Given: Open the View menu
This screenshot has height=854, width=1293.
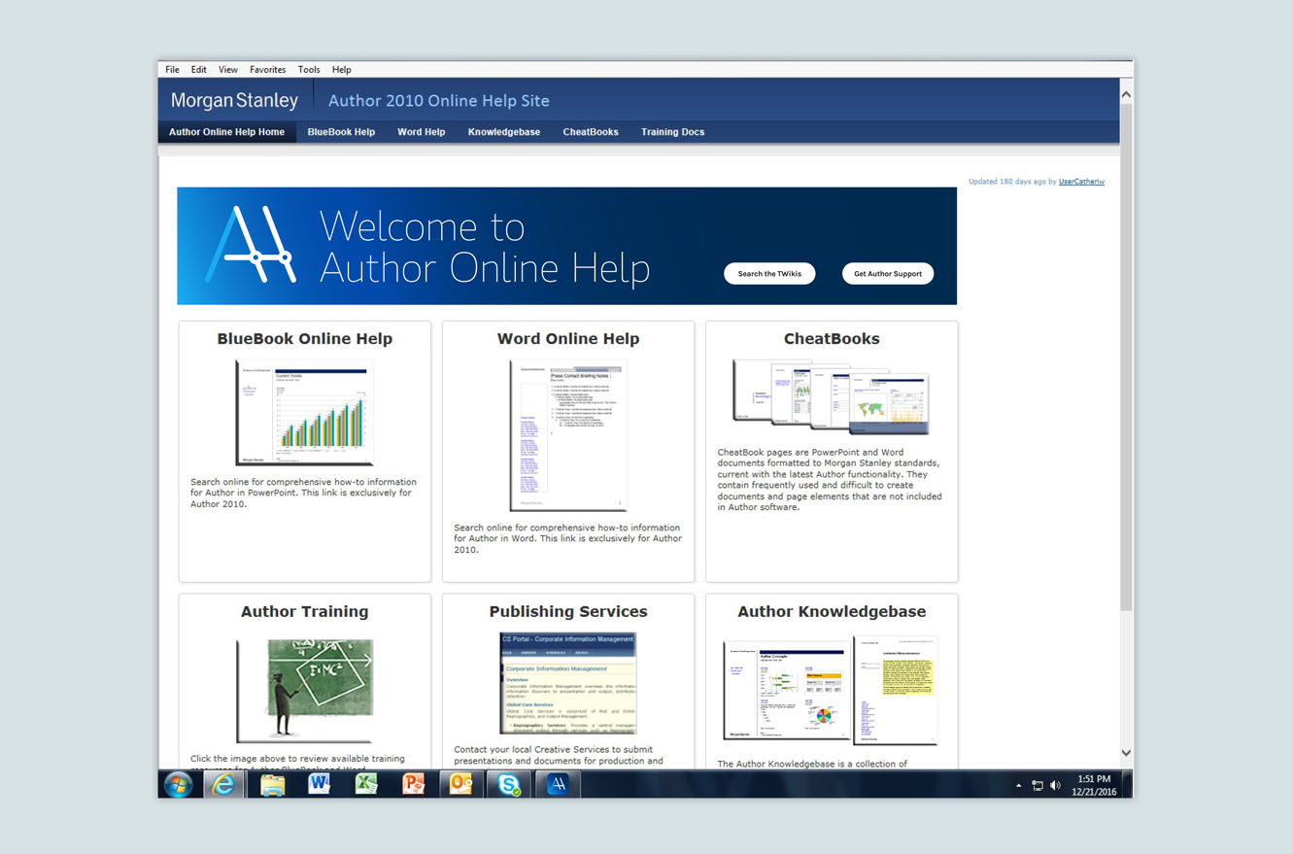Looking at the screenshot, I should 228,70.
